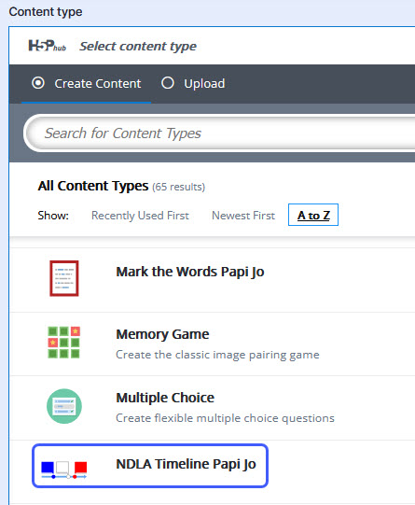Sort by Recently Used First
This screenshot has width=415, height=505.
pyautogui.click(x=140, y=215)
